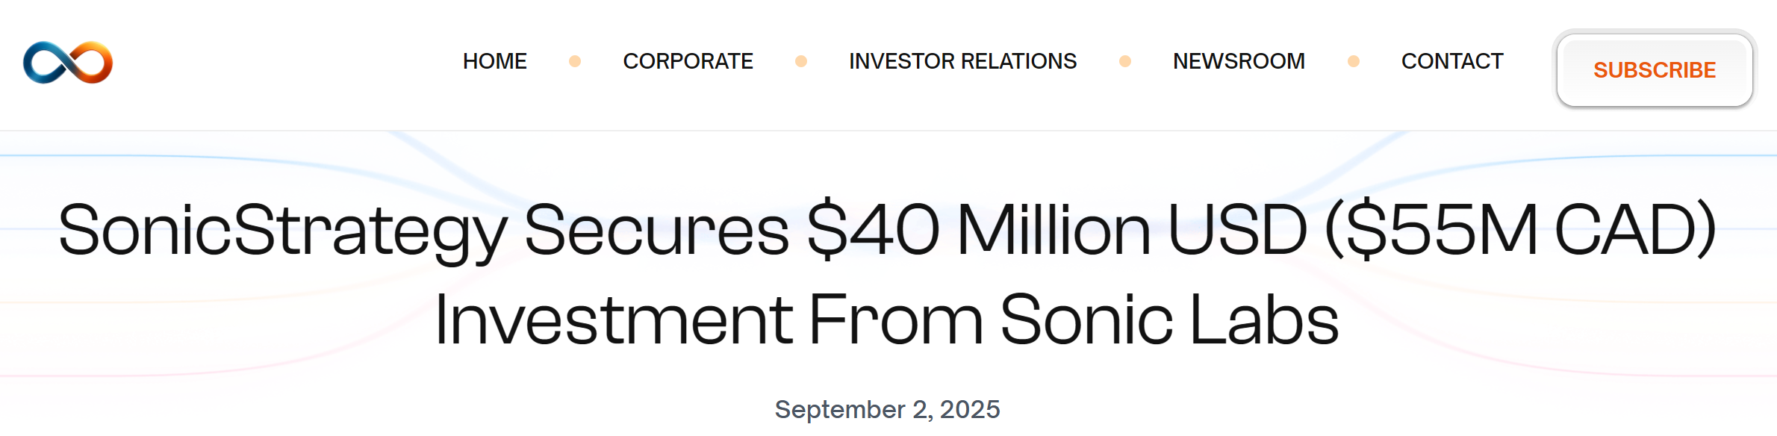The image size is (1777, 436).
Task: Open the HOME navigation item
Action: point(494,61)
